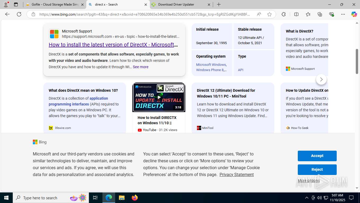Close the direct x Search tab
Image resolution: width=360 pixels, height=203 pixels.
[x=146, y=4]
